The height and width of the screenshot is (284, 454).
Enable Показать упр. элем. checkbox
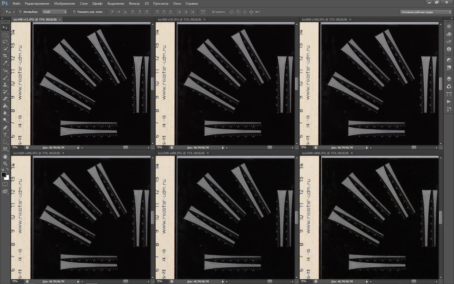point(74,12)
